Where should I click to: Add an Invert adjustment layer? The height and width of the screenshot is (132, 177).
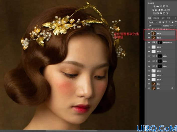point(154,13)
